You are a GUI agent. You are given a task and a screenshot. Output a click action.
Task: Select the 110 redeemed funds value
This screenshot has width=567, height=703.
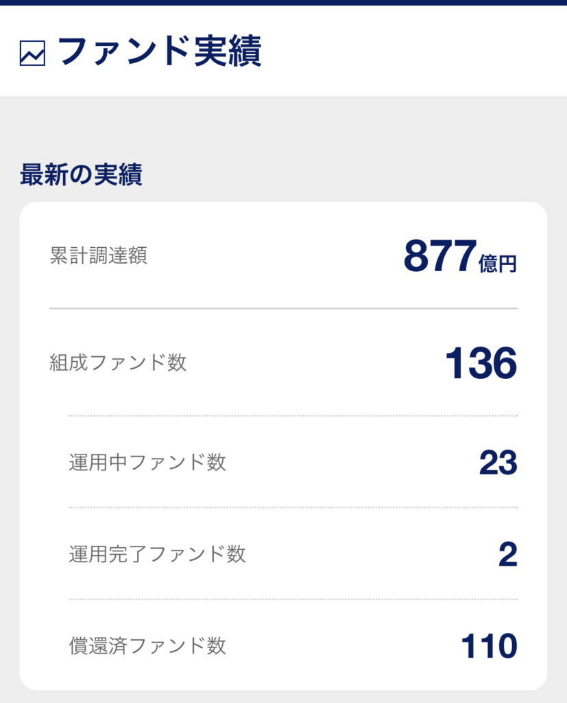[x=488, y=646]
